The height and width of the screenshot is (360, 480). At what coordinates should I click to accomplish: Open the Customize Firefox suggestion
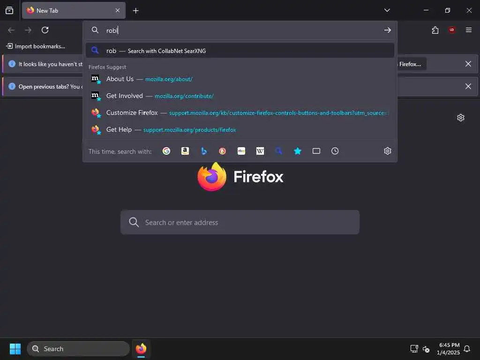[240, 112]
